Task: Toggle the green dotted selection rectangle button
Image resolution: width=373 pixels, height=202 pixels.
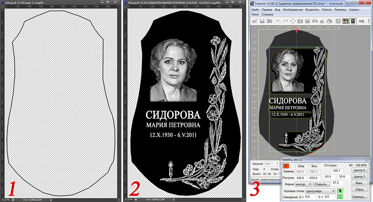Action: (x=340, y=197)
